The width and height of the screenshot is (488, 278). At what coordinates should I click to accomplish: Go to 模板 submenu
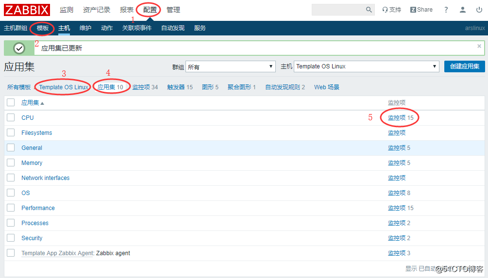43,28
